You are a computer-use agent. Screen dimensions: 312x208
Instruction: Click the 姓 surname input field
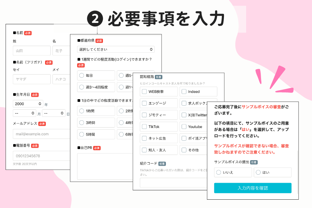coord(32,51)
